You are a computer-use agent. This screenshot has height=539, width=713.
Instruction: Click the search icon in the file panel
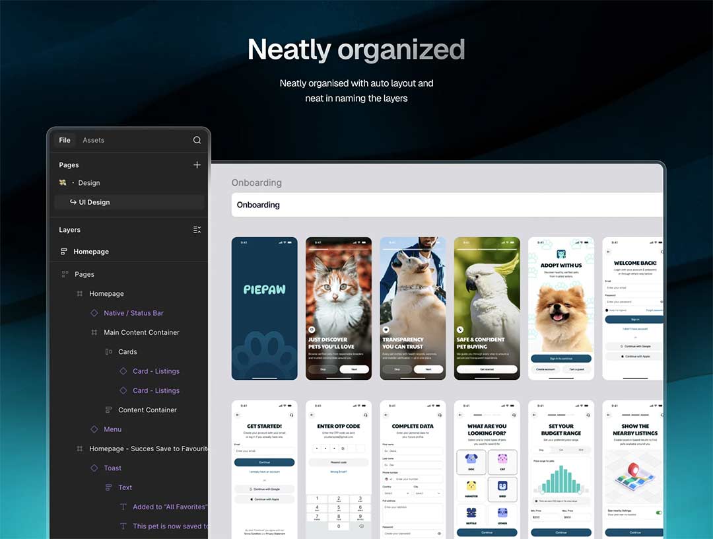click(197, 140)
